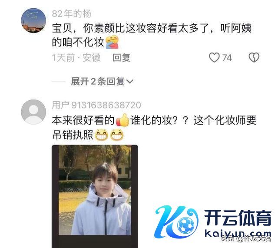Open the 82年的杨 profile avatar
This screenshot has height=248, width=278.
point(33,20)
